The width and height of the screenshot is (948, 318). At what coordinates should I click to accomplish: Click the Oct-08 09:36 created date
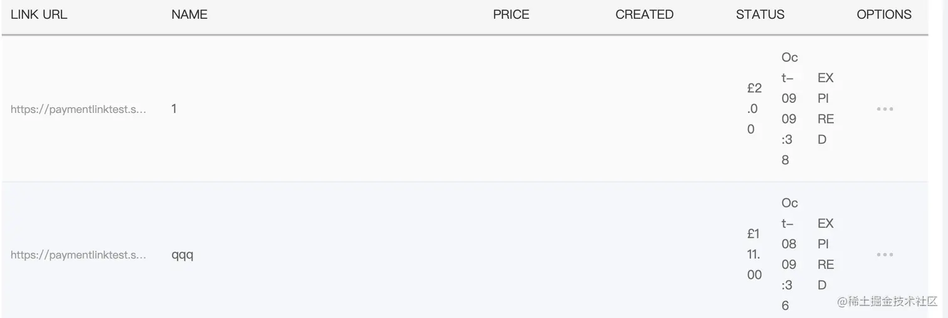coord(789,255)
